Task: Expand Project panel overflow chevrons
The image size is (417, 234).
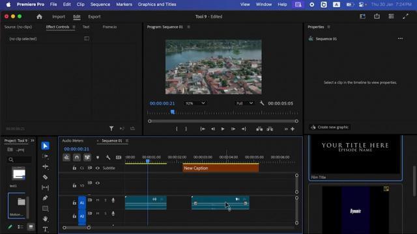Action: 33,140
